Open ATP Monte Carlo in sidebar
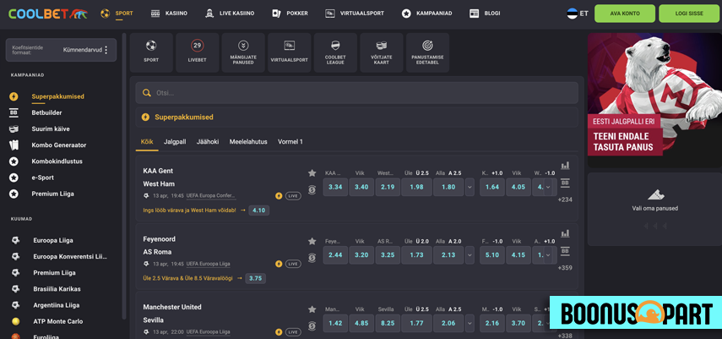 pos(58,321)
